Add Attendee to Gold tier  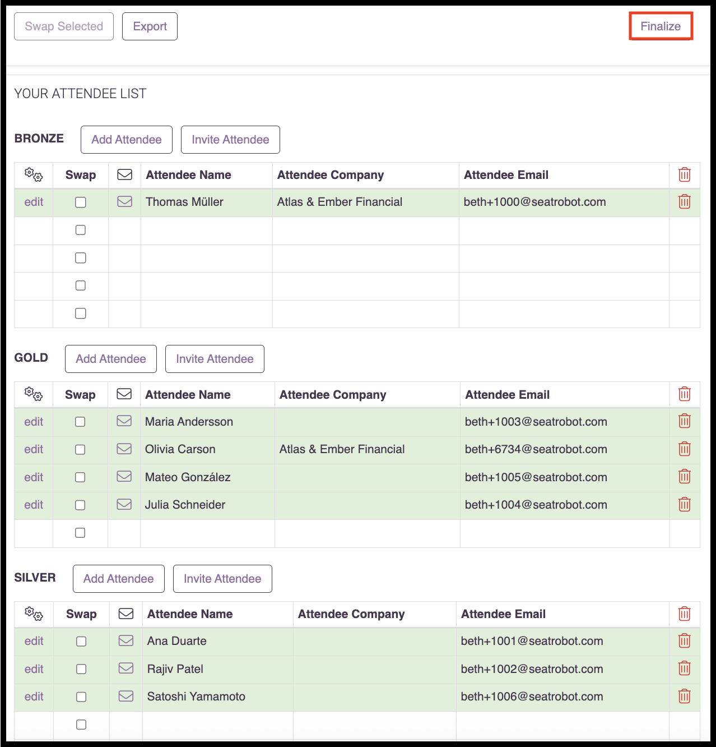[x=111, y=359]
